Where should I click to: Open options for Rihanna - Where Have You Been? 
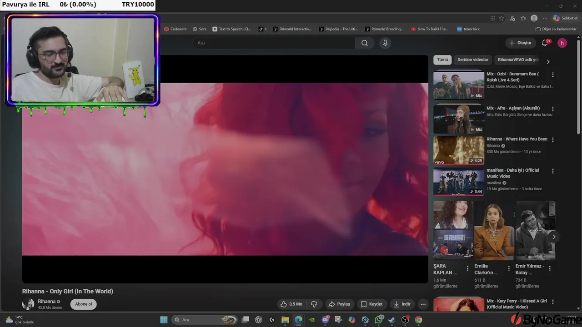point(553,140)
